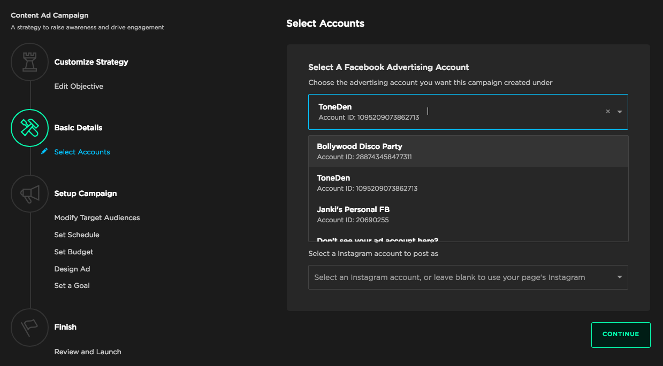The image size is (663, 366).
Task: Open the Set Budget step
Action: pyautogui.click(x=74, y=252)
